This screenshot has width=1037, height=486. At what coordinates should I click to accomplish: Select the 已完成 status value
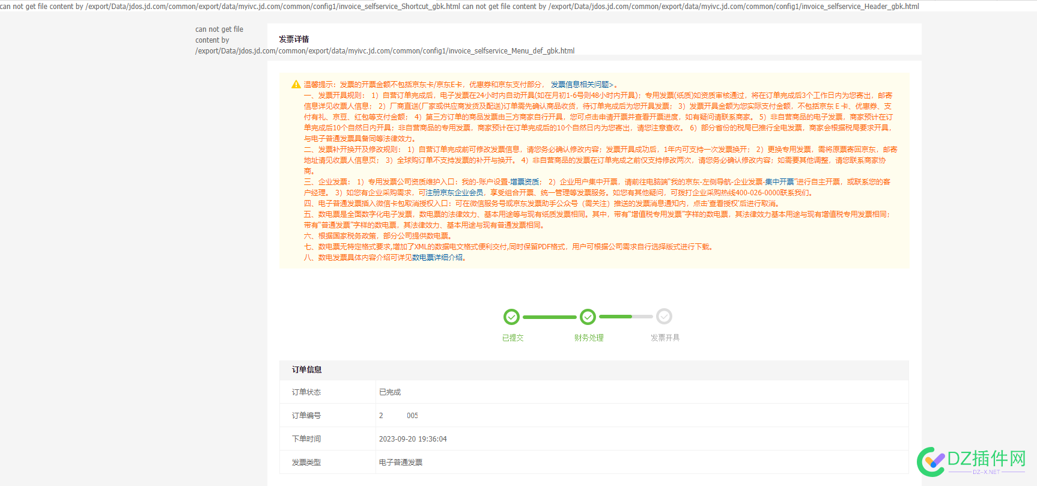pyautogui.click(x=390, y=392)
